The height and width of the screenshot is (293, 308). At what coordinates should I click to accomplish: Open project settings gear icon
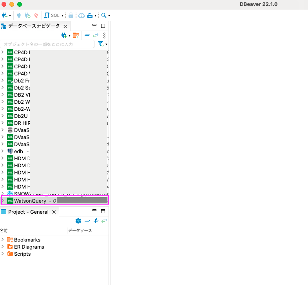pos(78,221)
